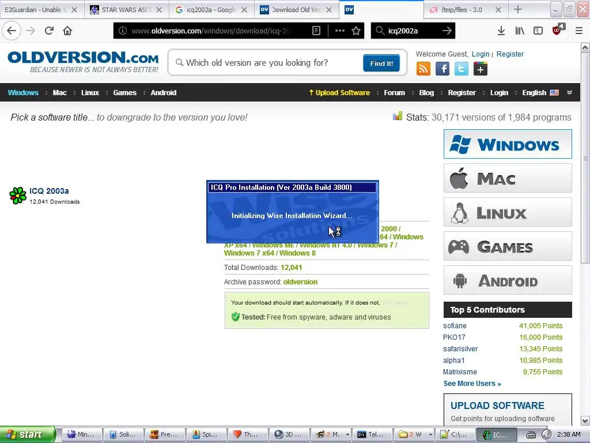
Task: Switch to the STAR WARS ASCII tab
Action: pyautogui.click(x=126, y=10)
